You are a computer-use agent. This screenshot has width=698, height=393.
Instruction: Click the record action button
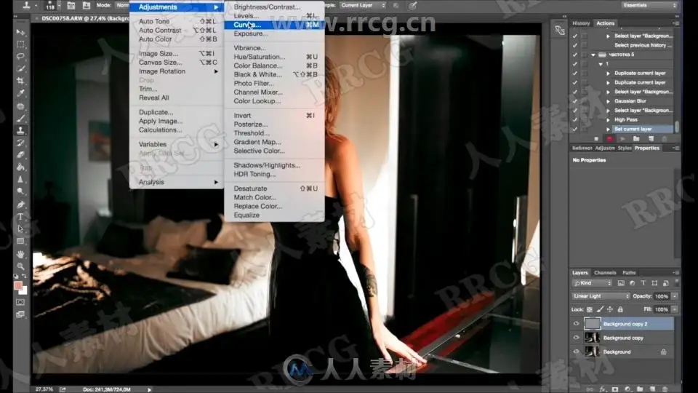coord(609,139)
